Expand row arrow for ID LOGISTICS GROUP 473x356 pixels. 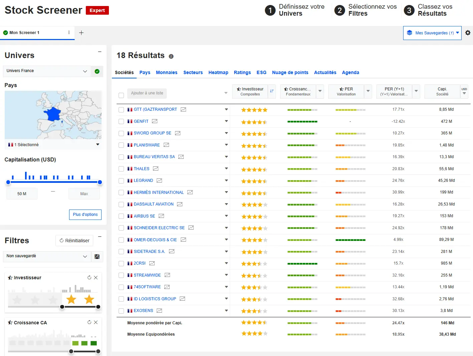pyautogui.click(x=226, y=299)
